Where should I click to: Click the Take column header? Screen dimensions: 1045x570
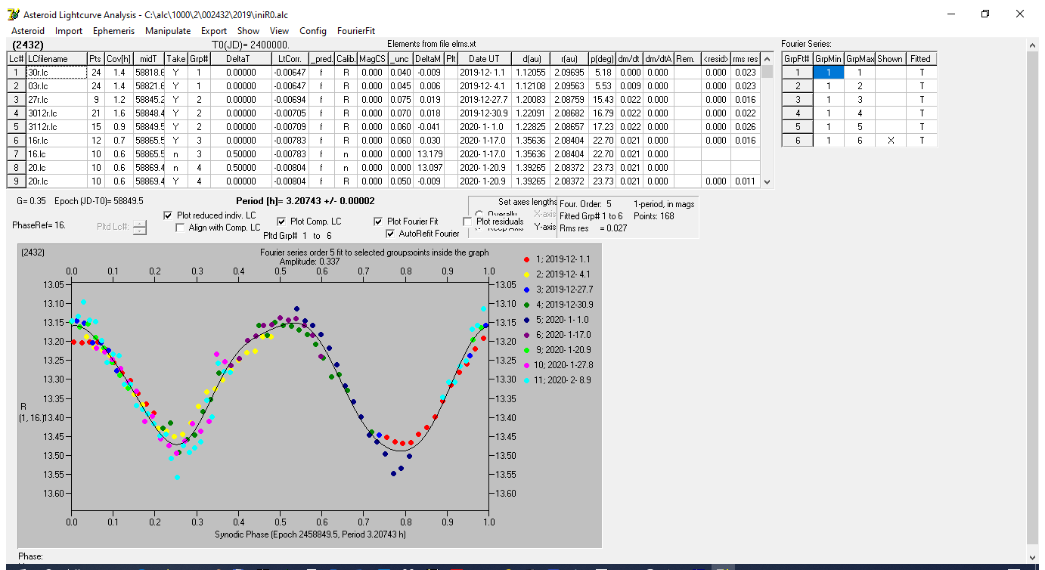[x=176, y=59]
